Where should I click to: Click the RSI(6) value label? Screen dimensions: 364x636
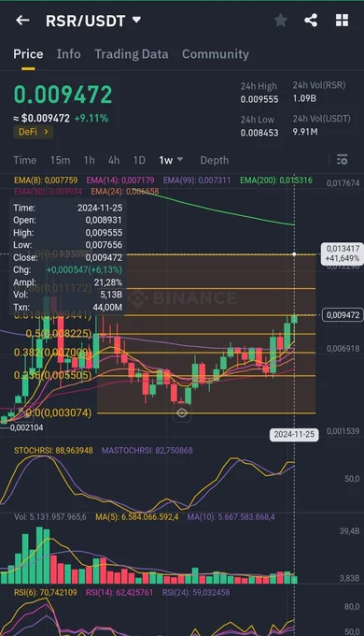pyautogui.click(x=46, y=593)
